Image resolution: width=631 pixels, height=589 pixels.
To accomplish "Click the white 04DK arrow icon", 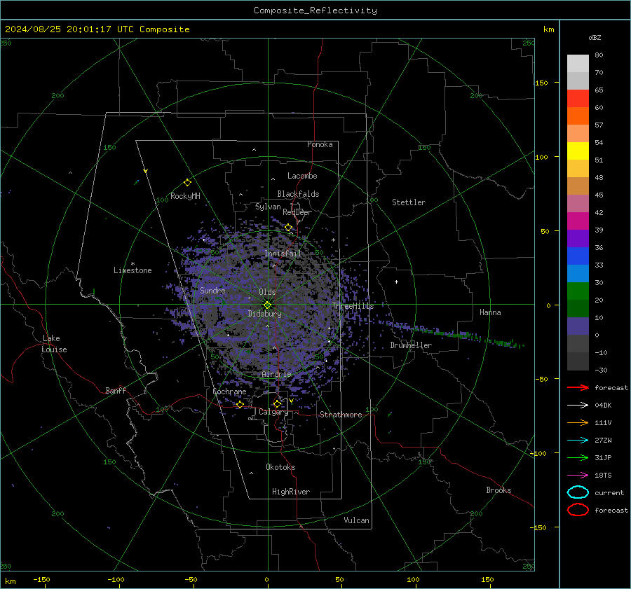I will [x=578, y=405].
